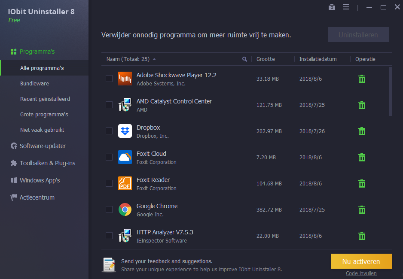Image resolution: width=403 pixels, height=279 pixels.
Task: Open the Code invullen link
Action: point(361,273)
